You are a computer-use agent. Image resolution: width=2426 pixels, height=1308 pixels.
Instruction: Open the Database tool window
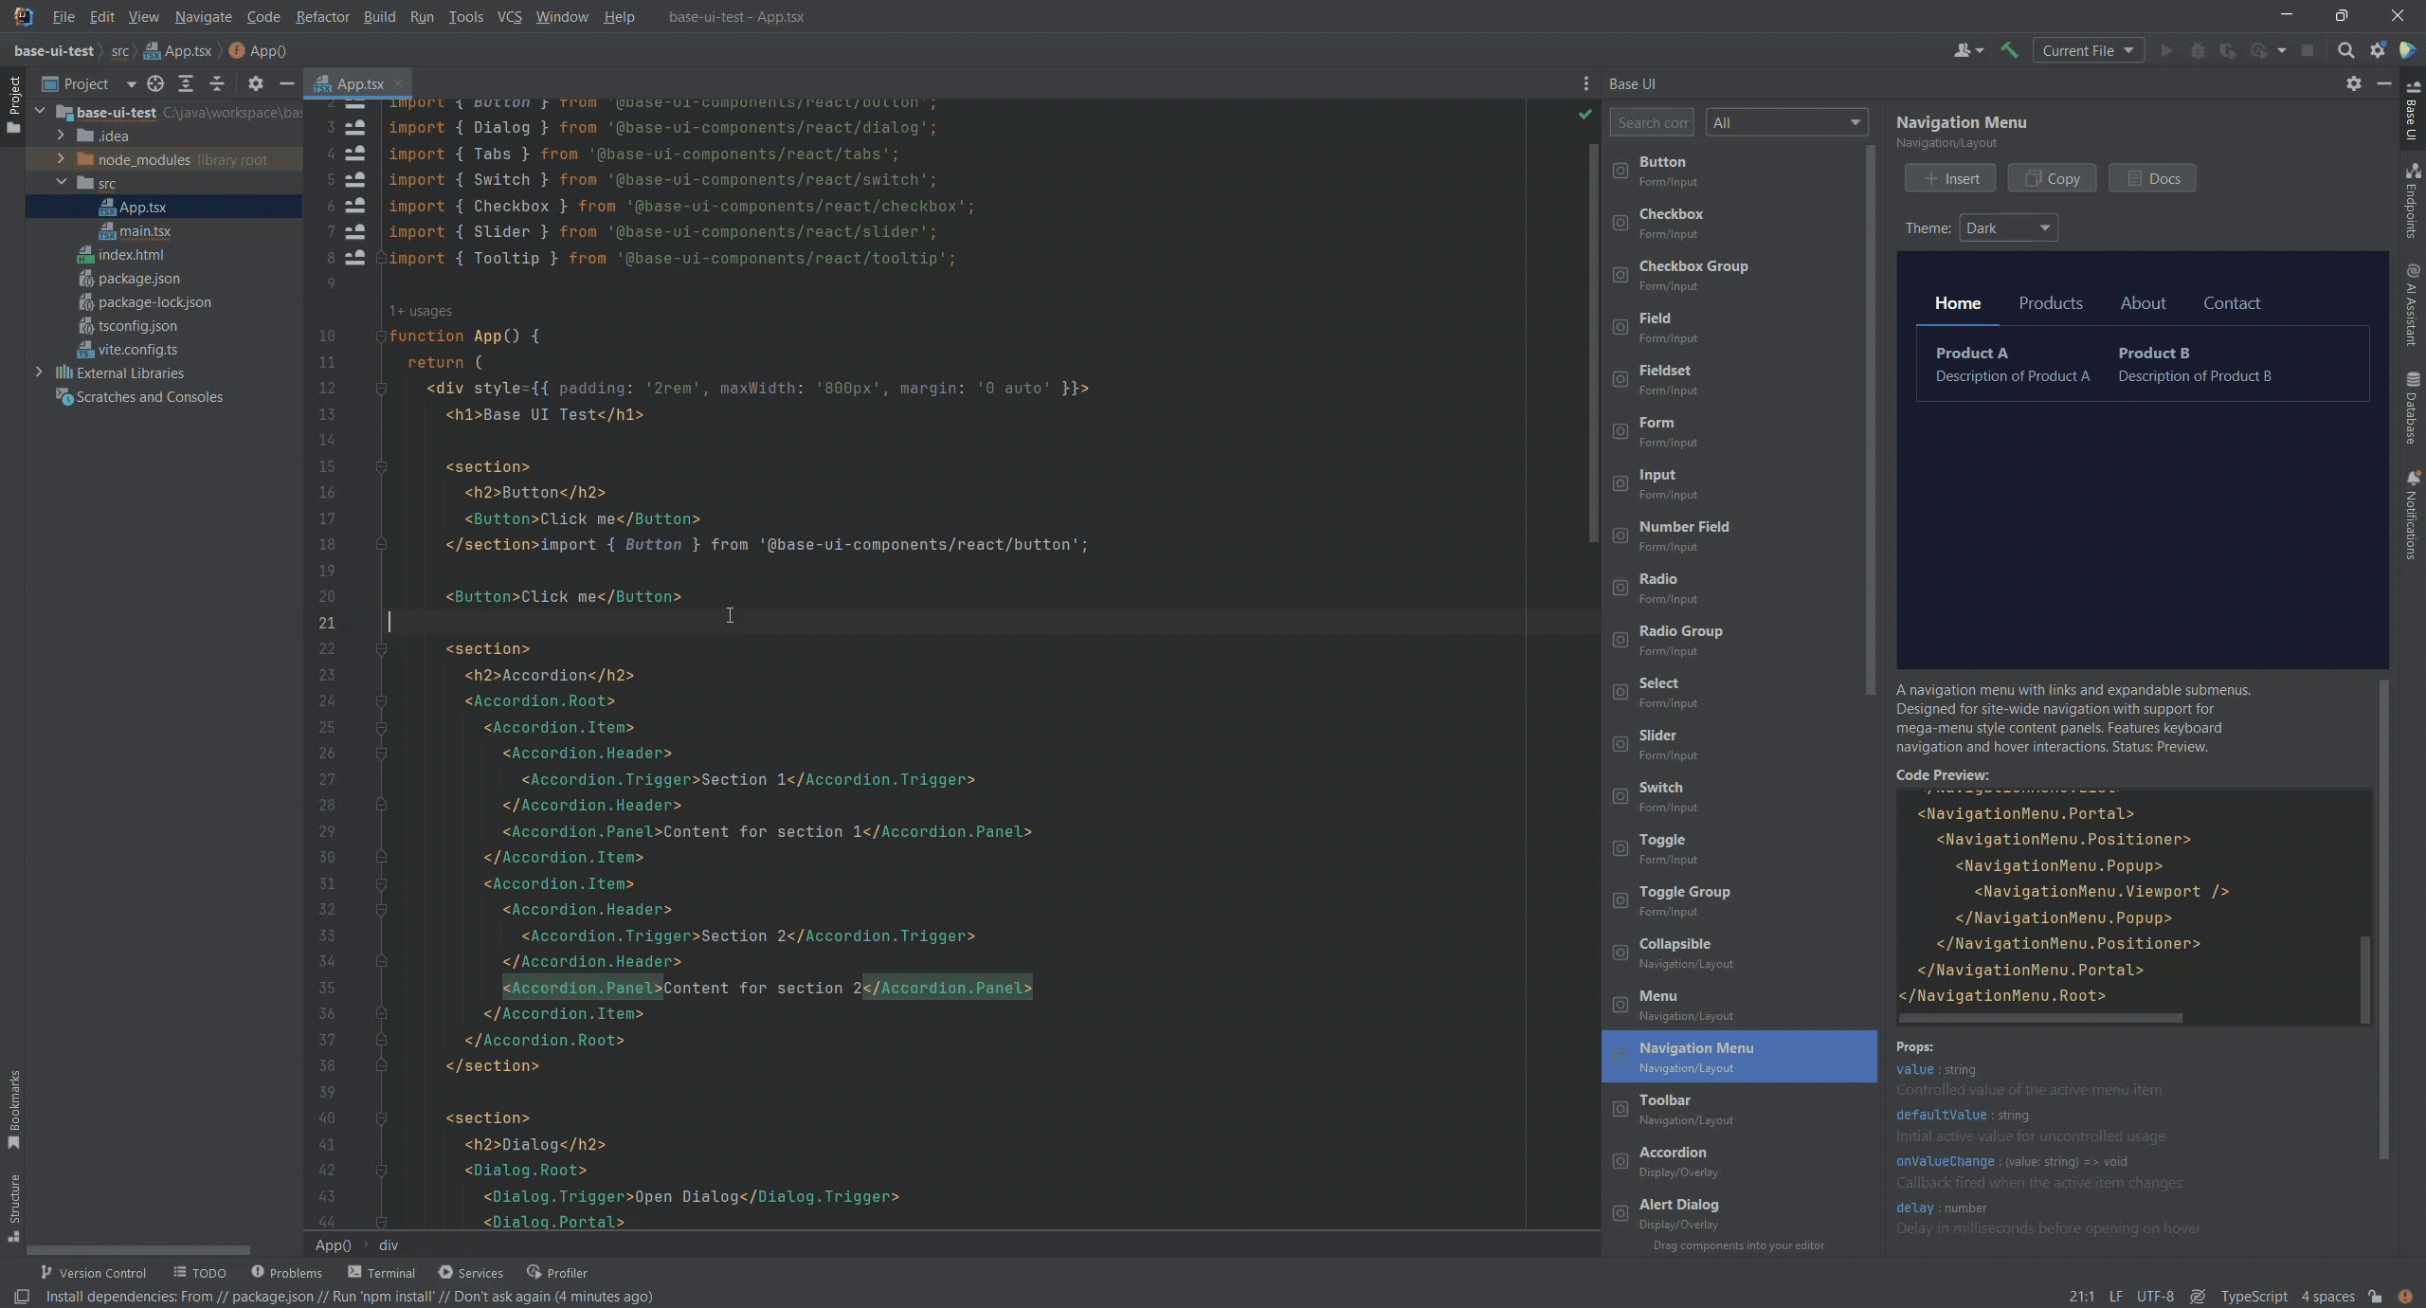[x=2413, y=408]
